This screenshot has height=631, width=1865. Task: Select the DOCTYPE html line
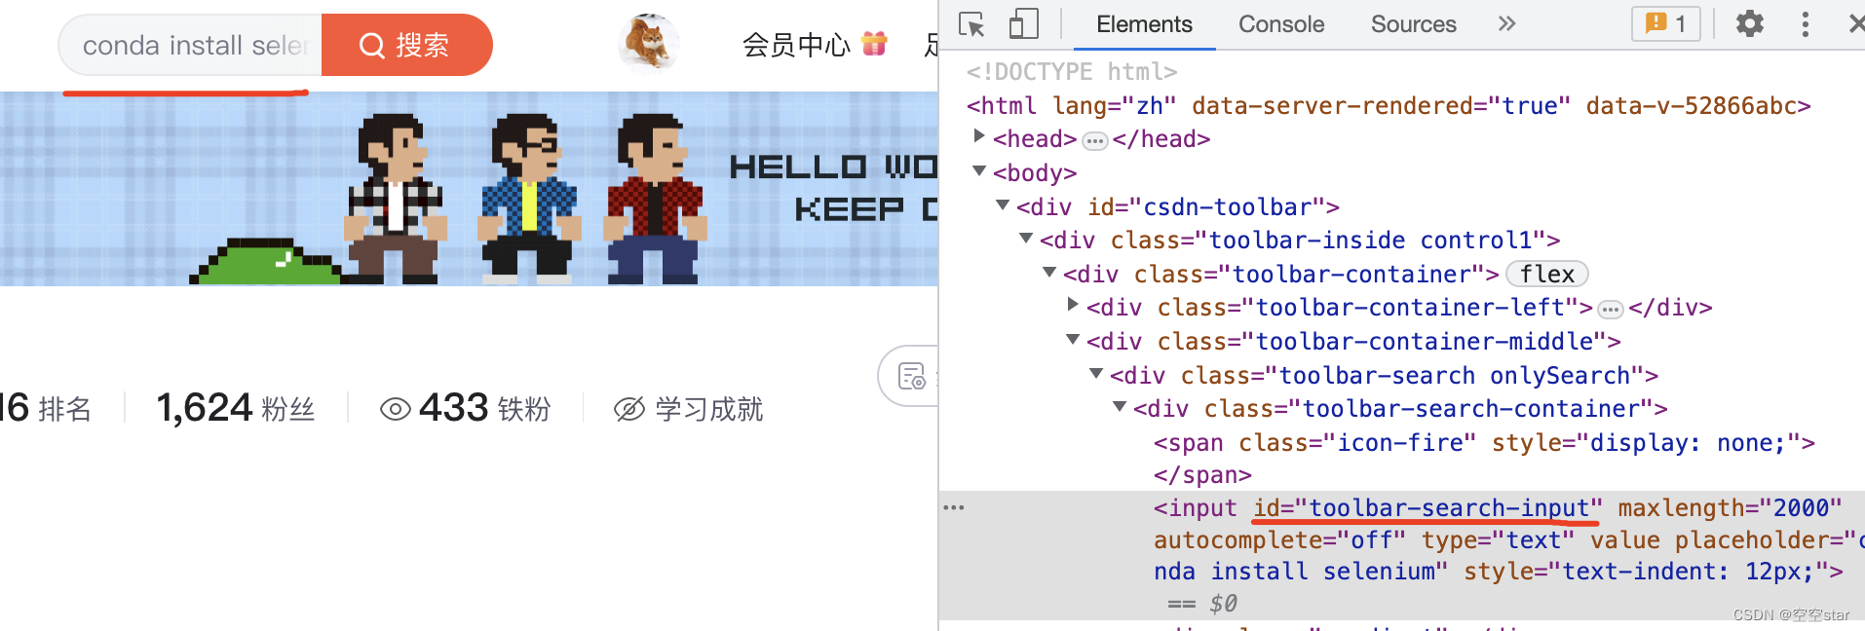[1072, 71]
